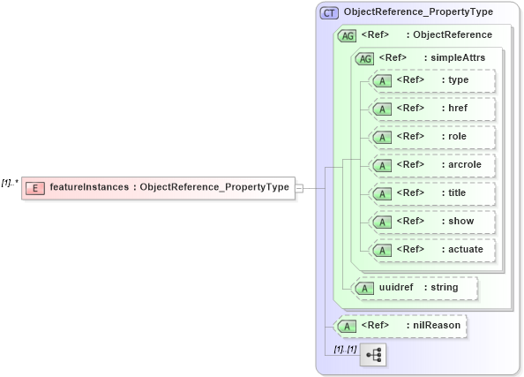524x377 pixels.
Task: Click the A icon beside the type attribute
Action: 382,81
